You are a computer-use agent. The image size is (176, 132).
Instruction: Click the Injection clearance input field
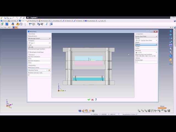39,59
